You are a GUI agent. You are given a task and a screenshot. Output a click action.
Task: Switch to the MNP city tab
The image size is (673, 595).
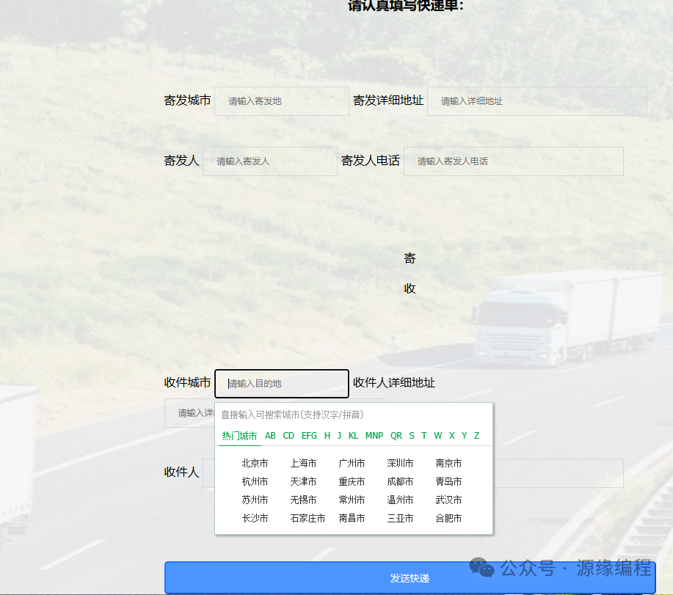click(374, 436)
